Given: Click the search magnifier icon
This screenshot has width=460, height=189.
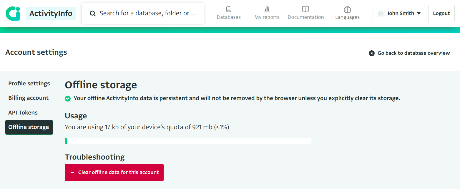Looking at the screenshot, I should point(93,14).
